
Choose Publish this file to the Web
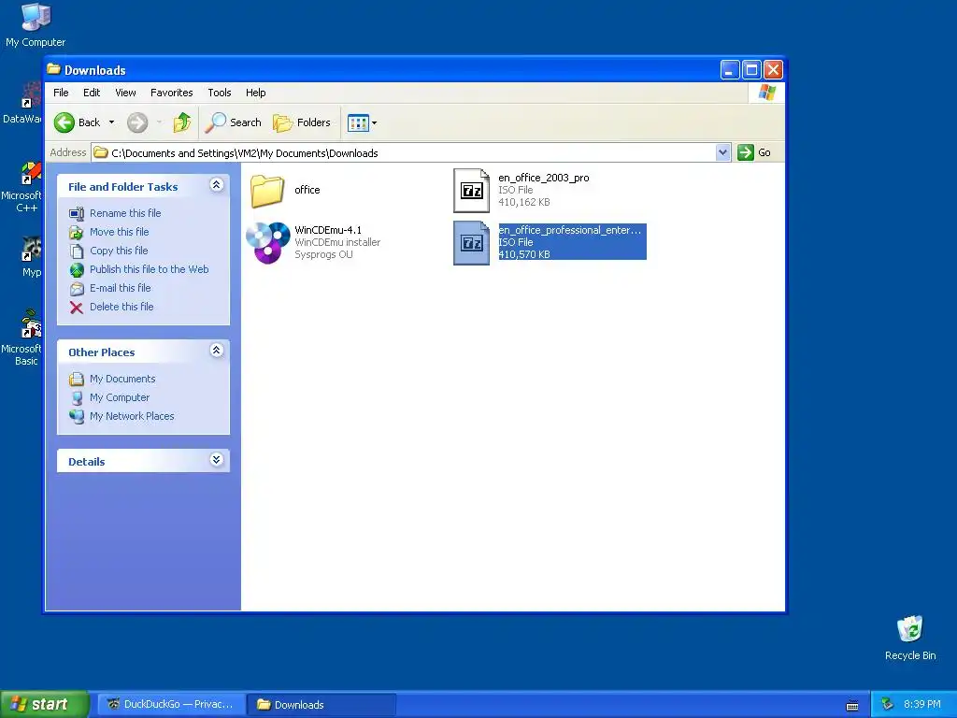tap(149, 269)
